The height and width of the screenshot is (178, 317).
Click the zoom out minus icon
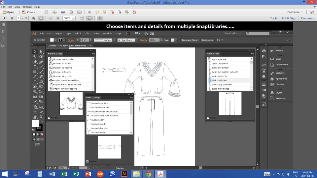click(x=51, y=18)
